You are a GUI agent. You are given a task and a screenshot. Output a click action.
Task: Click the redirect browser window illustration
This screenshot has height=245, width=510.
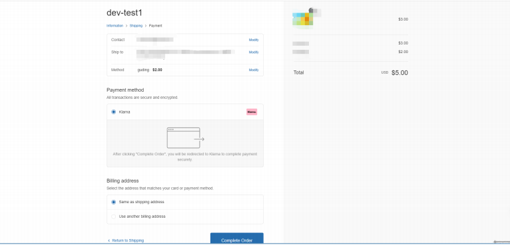(185, 138)
